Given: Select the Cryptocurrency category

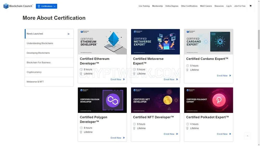Looking at the screenshot, I should [x=49, y=72].
